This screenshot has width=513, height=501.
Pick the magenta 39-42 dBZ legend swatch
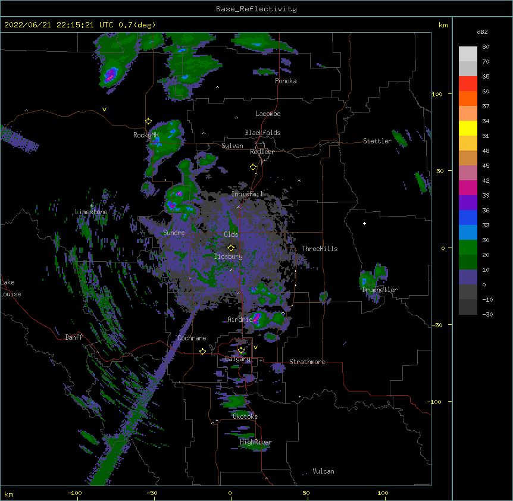click(468, 187)
